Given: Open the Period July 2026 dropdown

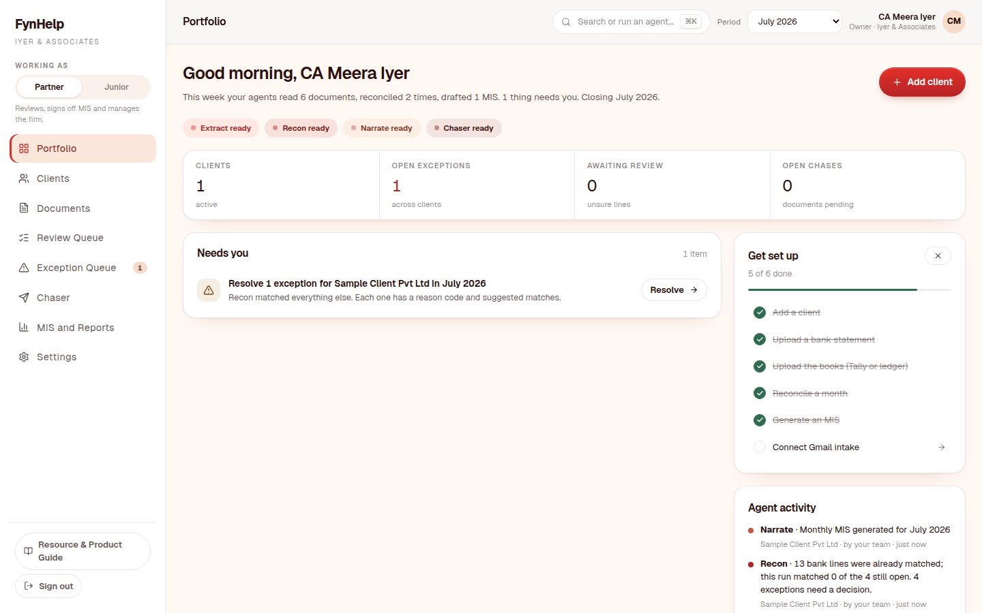Looking at the screenshot, I should pyautogui.click(x=794, y=21).
